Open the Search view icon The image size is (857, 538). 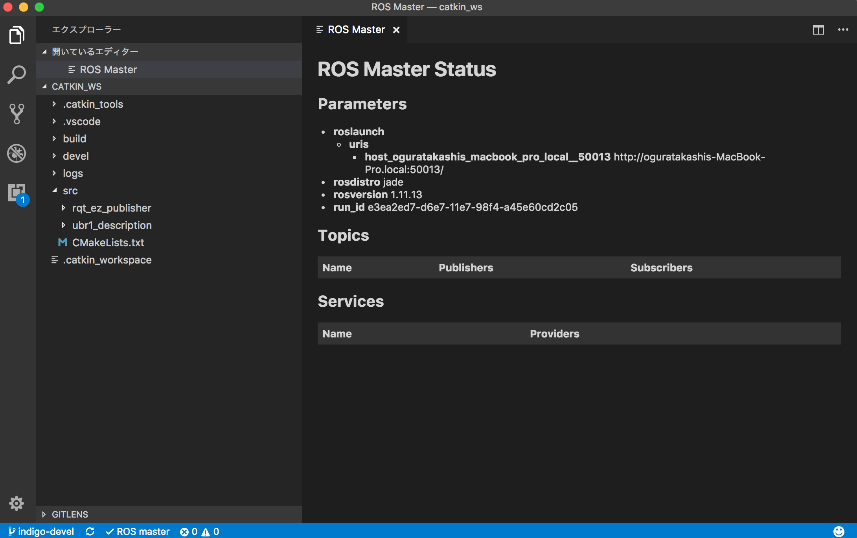[x=17, y=75]
